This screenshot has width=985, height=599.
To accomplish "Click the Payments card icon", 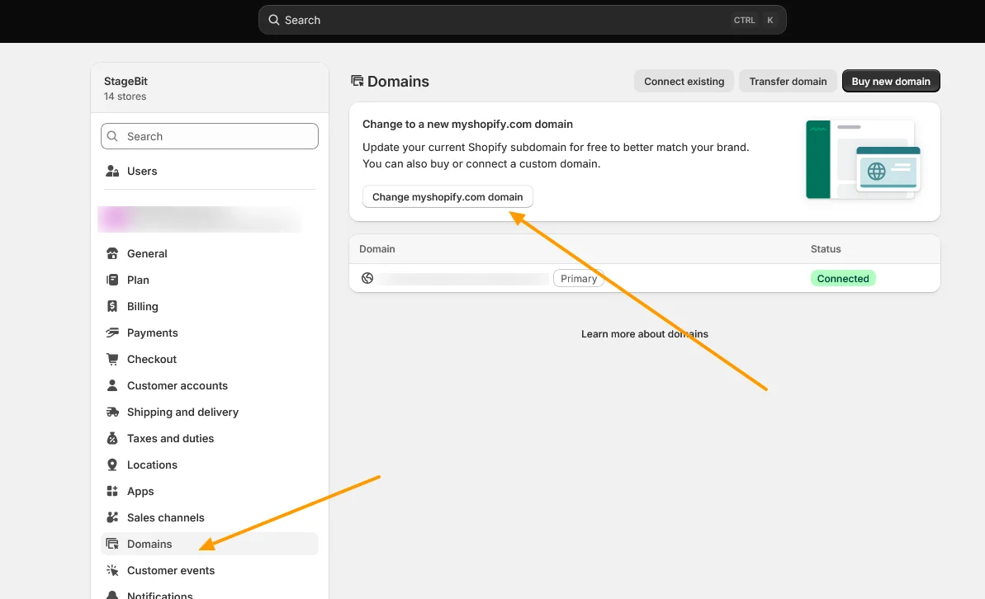I will [112, 333].
